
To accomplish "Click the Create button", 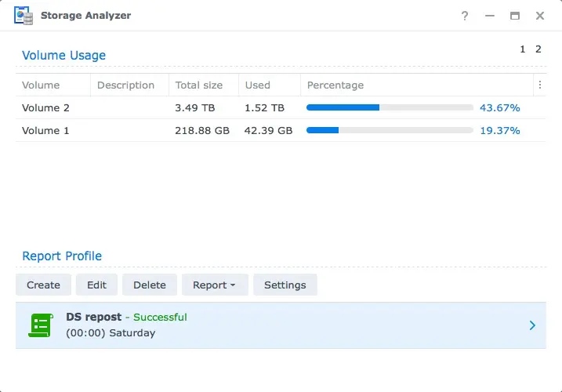I will pyautogui.click(x=43, y=285).
